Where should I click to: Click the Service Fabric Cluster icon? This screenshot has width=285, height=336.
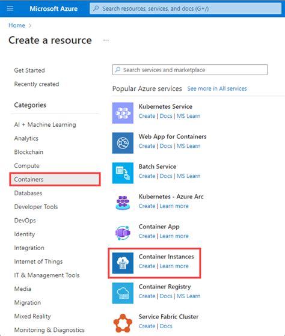[x=123, y=323]
